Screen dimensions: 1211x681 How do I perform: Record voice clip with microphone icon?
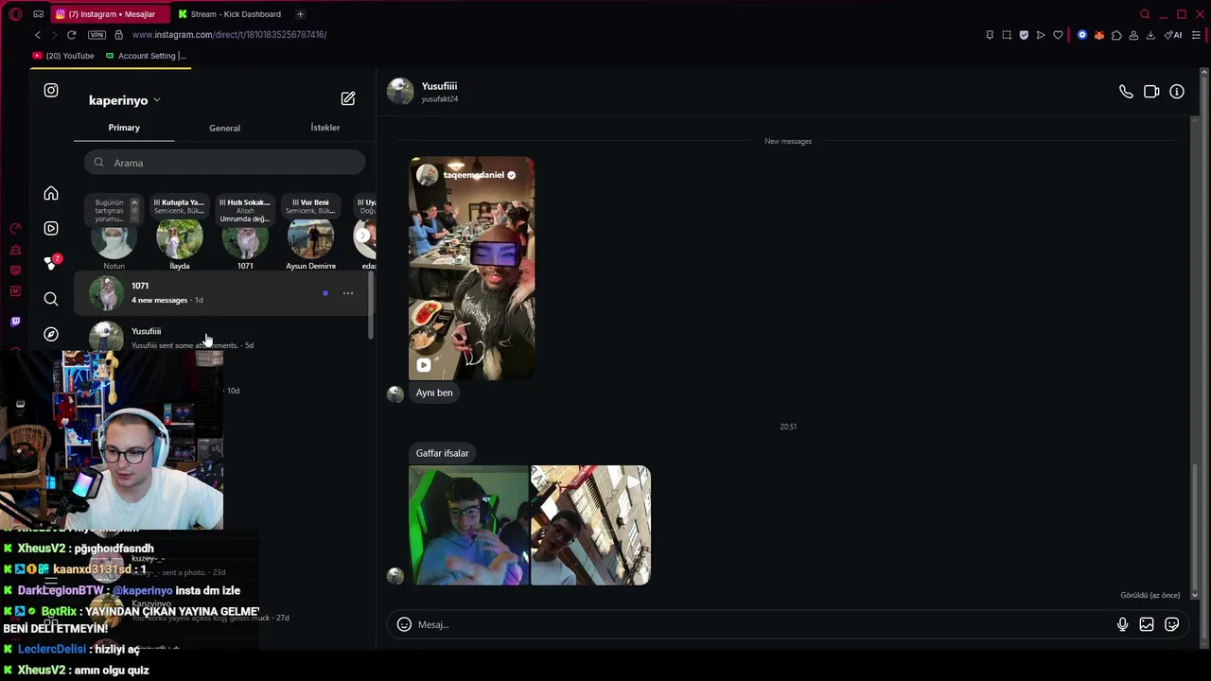point(1122,624)
